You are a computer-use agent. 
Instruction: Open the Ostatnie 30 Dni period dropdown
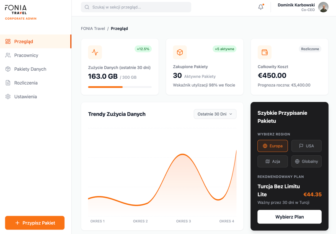215,114
